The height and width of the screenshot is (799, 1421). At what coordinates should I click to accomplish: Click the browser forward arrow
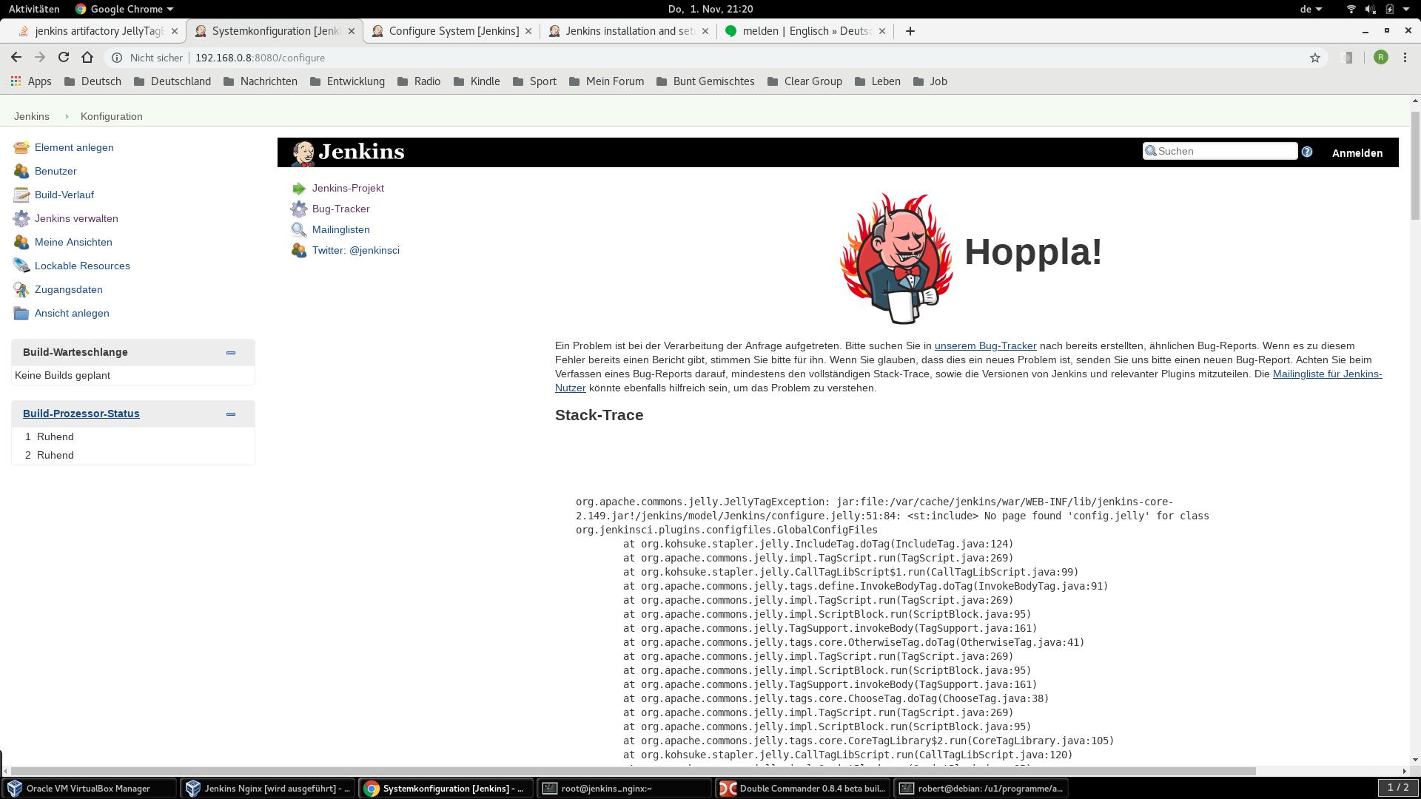tap(40, 58)
